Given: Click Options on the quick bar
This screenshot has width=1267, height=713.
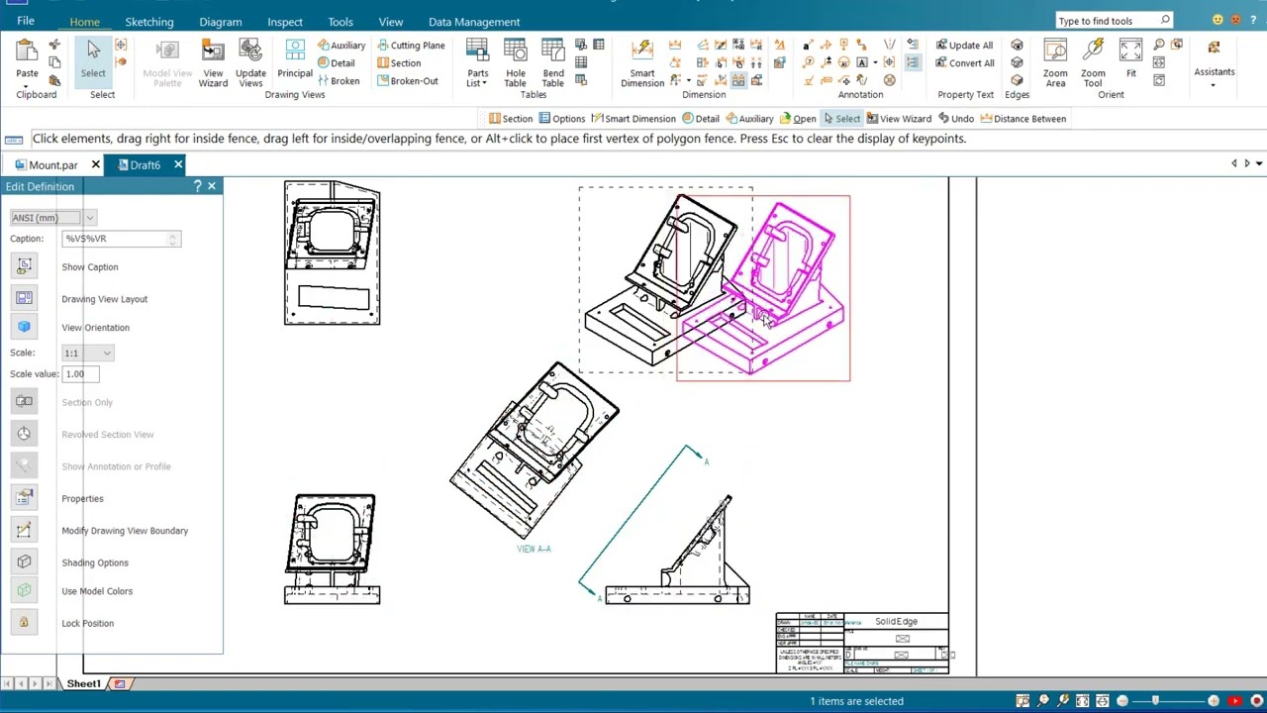Looking at the screenshot, I should pyautogui.click(x=562, y=119).
